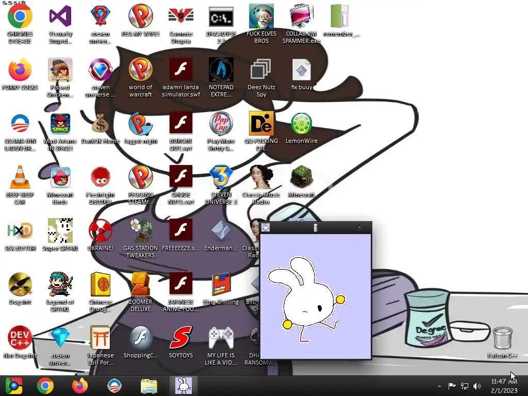Show hidden tray icons arrow

click(x=439, y=386)
